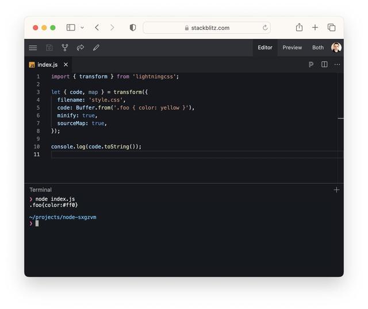Click the console.log line in editor
Image resolution: width=368 pixels, height=309 pixels.
pyautogui.click(x=96, y=147)
